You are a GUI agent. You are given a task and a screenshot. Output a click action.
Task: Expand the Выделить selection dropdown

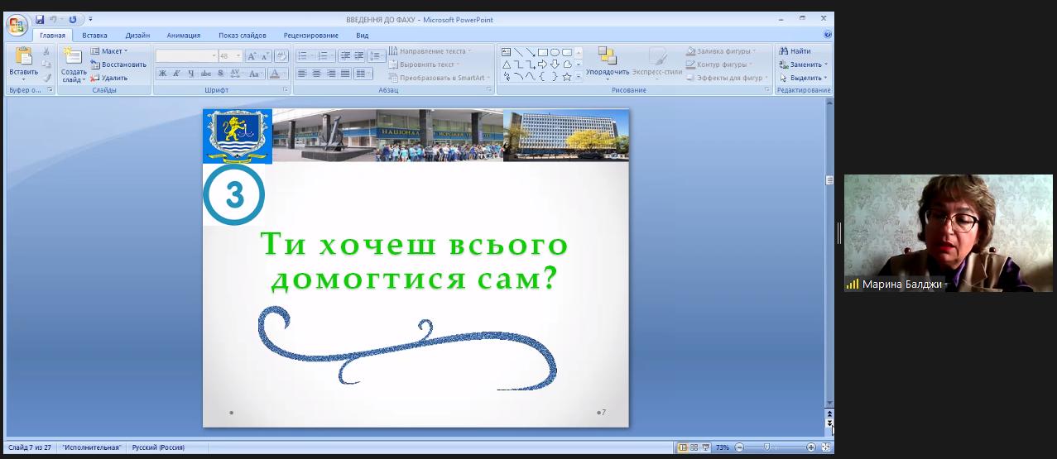(825, 78)
